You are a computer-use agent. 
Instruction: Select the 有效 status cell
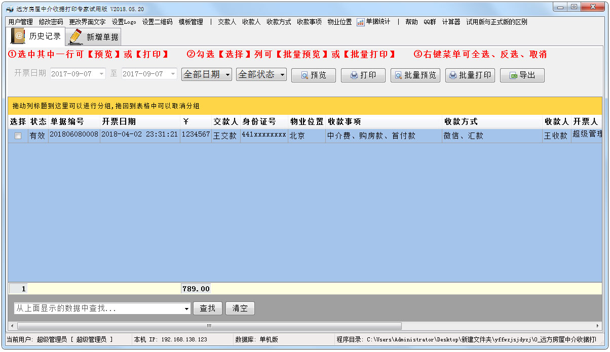[x=39, y=136]
